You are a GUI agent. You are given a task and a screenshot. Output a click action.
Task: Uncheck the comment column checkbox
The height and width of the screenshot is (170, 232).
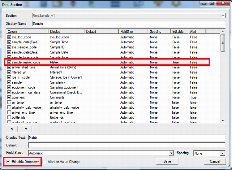[x=9, y=97]
